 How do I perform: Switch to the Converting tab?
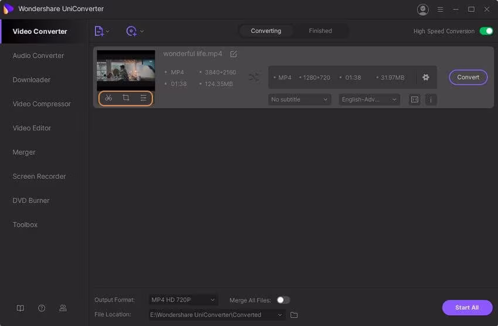click(x=266, y=31)
